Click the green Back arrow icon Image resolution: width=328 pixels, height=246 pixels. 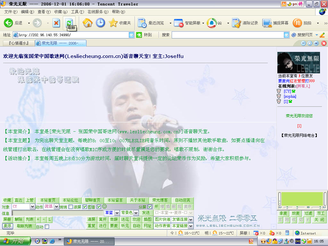[x=8, y=23]
